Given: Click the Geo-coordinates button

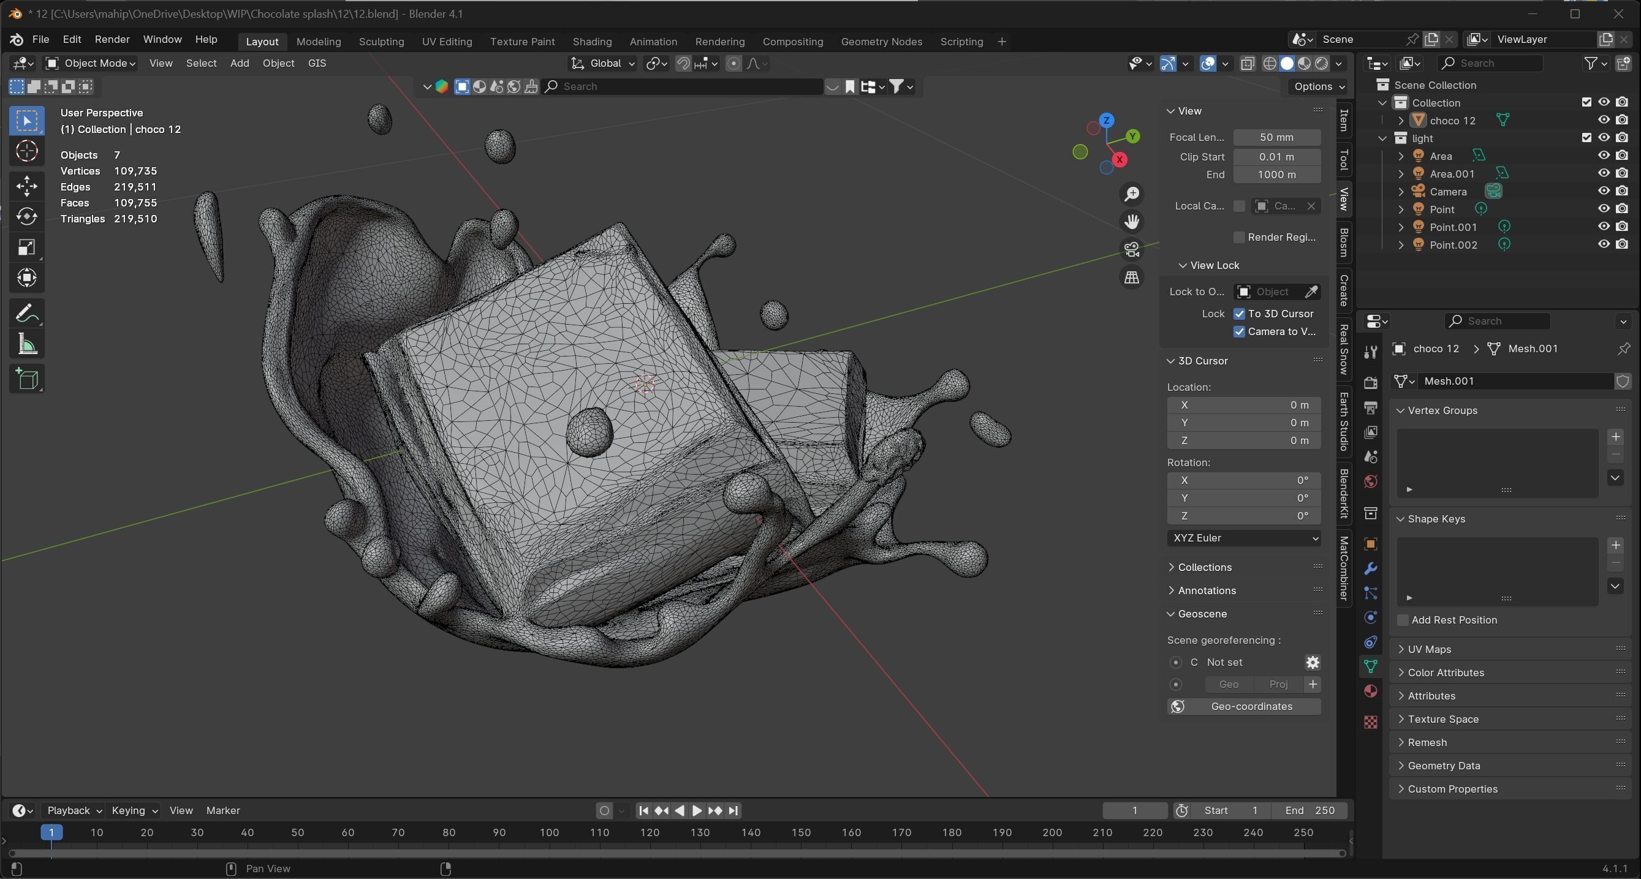Looking at the screenshot, I should click(x=1243, y=706).
